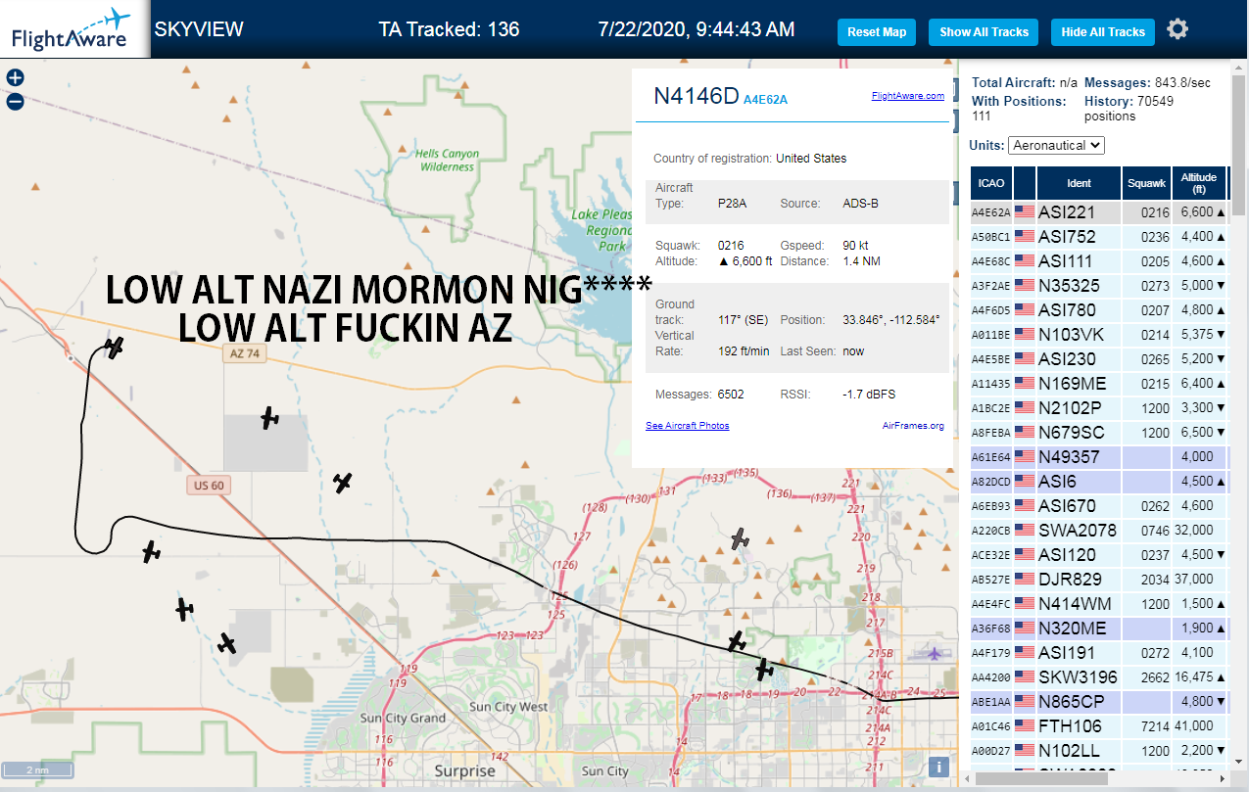This screenshot has width=1249, height=792.
Task: Select the N320ME aircraft row
Action: click(x=1098, y=628)
